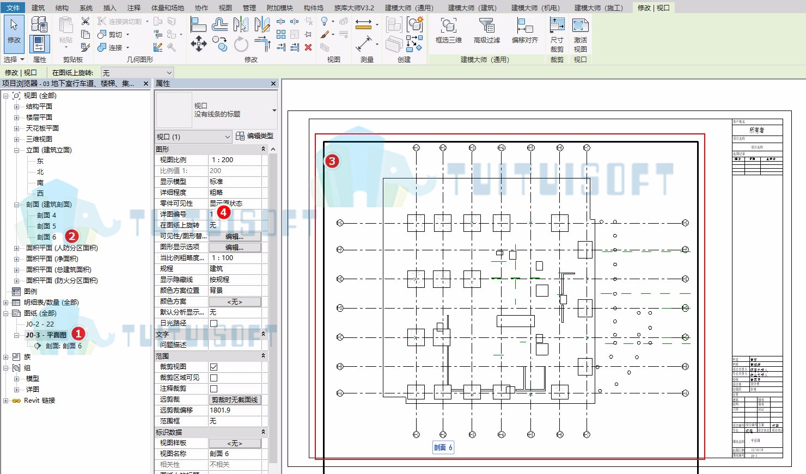
Task: Click the 框选三维 tool
Action: click(x=449, y=30)
